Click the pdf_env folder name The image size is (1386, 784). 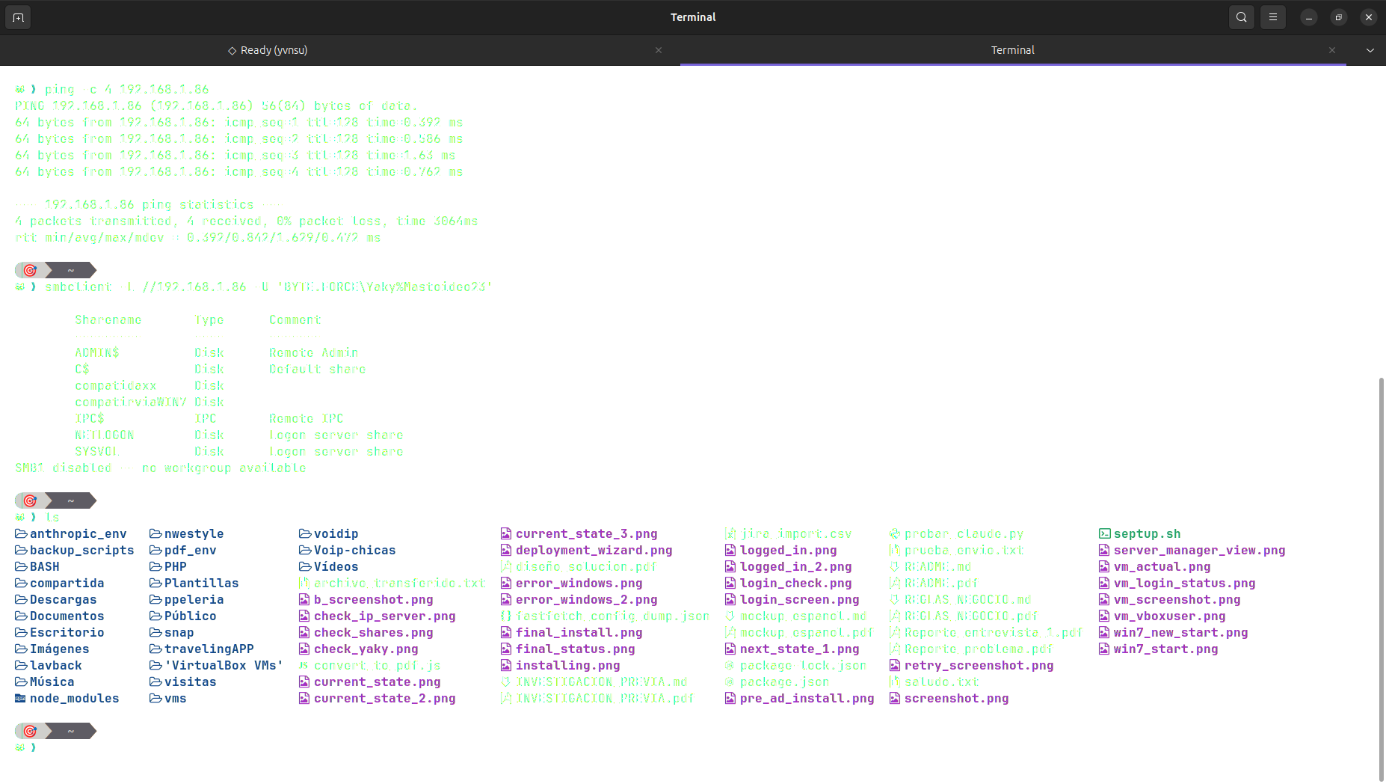(x=191, y=550)
